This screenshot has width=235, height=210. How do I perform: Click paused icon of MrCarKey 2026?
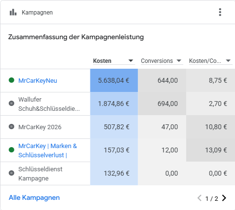point(12,127)
